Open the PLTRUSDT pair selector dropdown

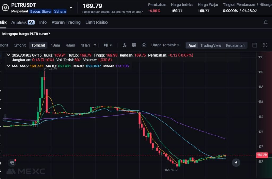click(71, 8)
